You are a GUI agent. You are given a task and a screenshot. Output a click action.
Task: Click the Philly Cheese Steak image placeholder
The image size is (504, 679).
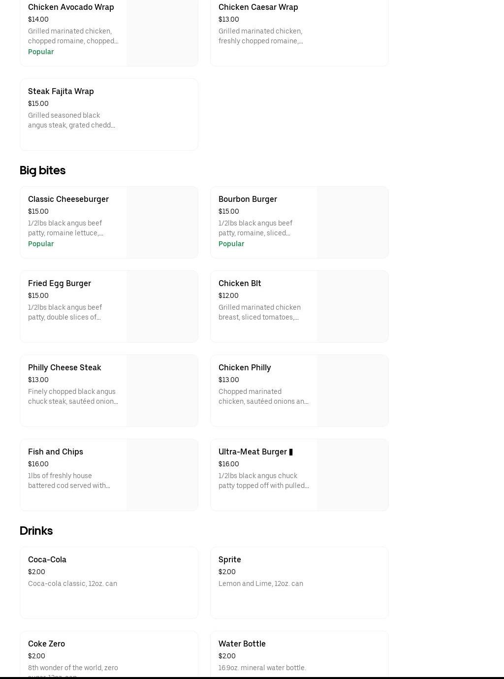(x=162, y=390)
